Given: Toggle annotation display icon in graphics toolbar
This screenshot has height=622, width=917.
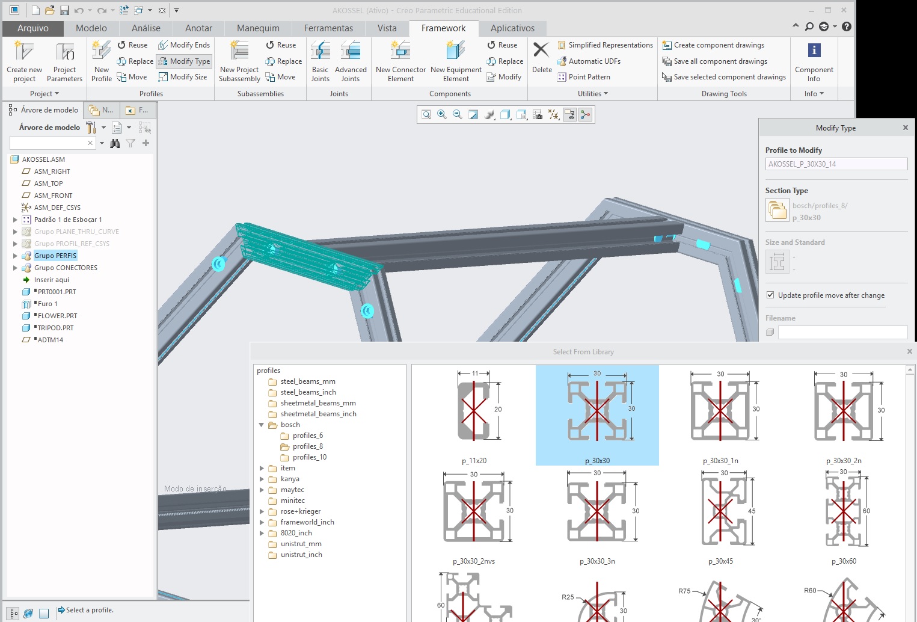Looking at the screenshot, I should coord(569,115).
